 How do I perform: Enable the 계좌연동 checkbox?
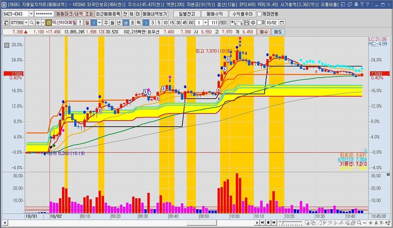click(x=259, y=14)
